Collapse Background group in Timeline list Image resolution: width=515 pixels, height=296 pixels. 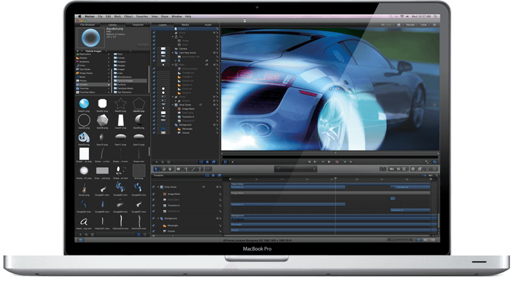pos(158,218)
